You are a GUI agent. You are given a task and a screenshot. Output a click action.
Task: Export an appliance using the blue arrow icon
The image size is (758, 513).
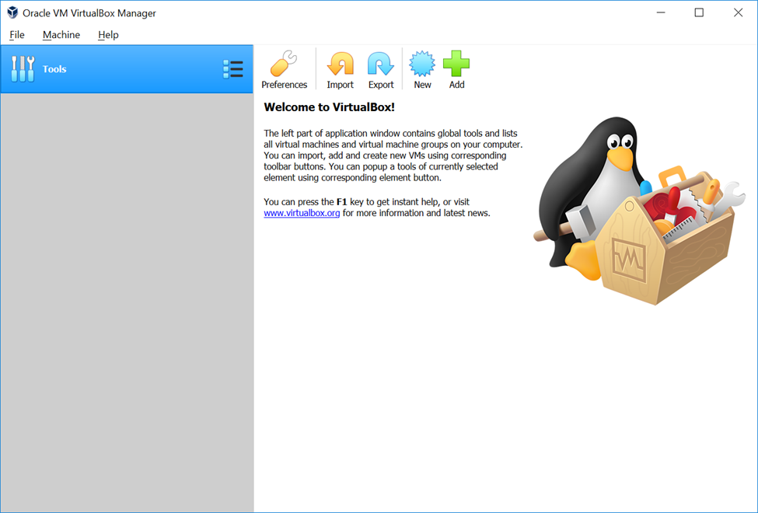(x=380, y=62)
